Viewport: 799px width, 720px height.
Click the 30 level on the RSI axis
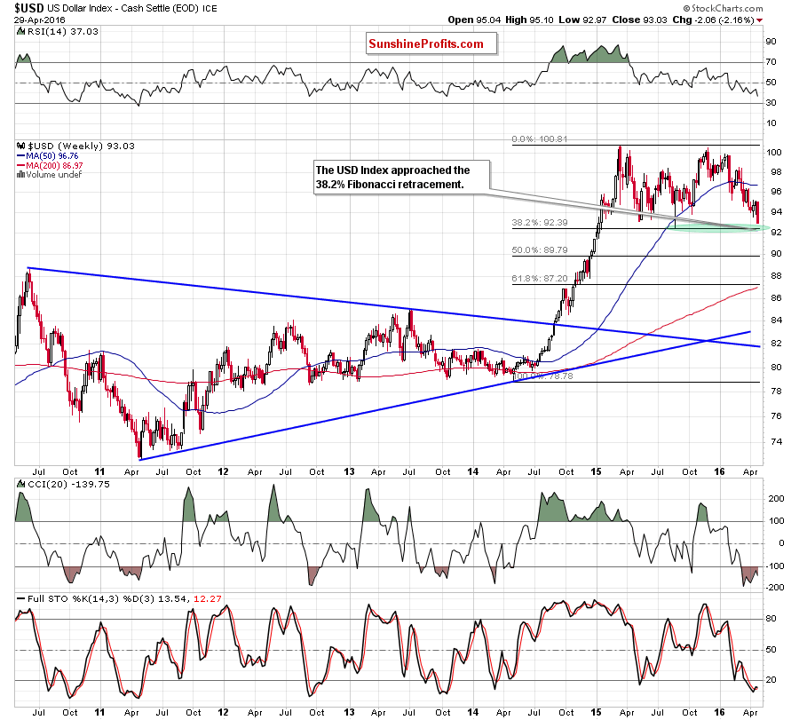click(771, 102)
